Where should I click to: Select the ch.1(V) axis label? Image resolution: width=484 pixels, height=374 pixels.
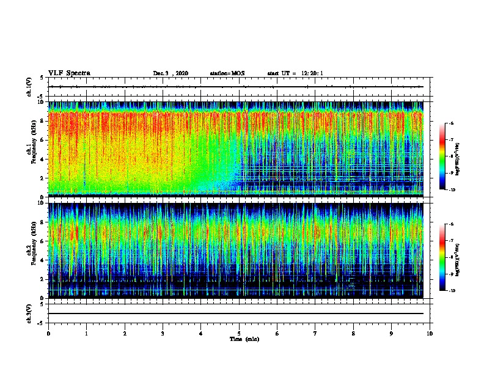(x=29, y=87)
